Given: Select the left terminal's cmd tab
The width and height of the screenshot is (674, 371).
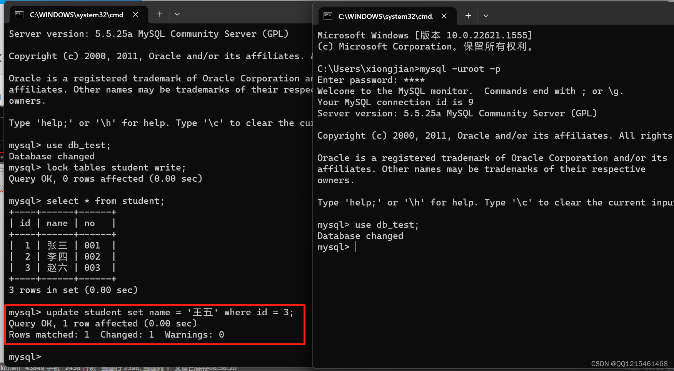Looking at the screenshot, I should [78, 15].
